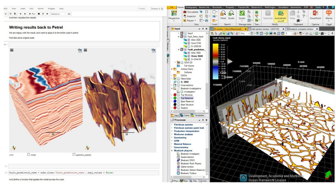
Task: Toggle XLine 5648 checkbox
Action: coord(189,56)
